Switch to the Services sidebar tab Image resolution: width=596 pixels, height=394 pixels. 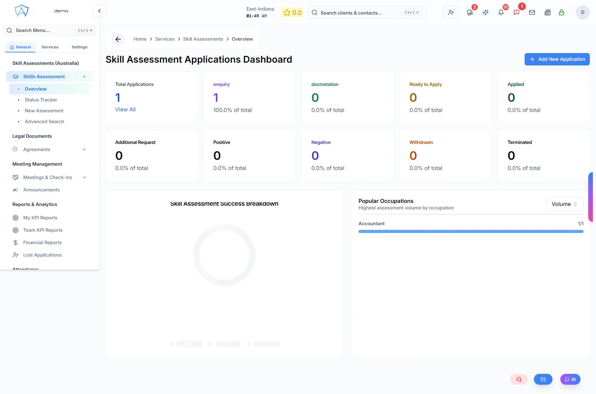coord(50,47)
